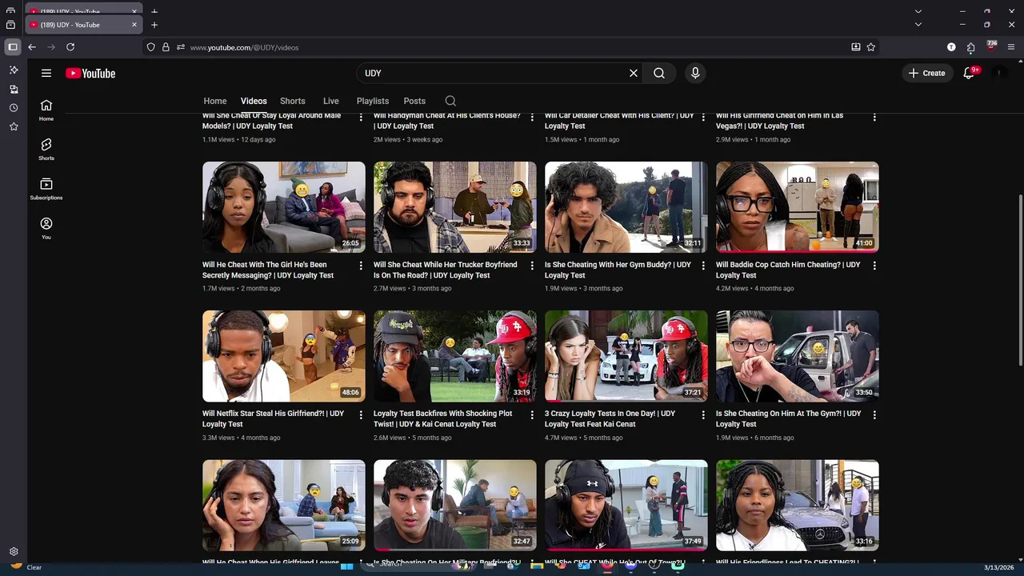Screen dimensions: 1024x576
Task: Open the You page in the mini sidebar
Action: click(46, 228)
